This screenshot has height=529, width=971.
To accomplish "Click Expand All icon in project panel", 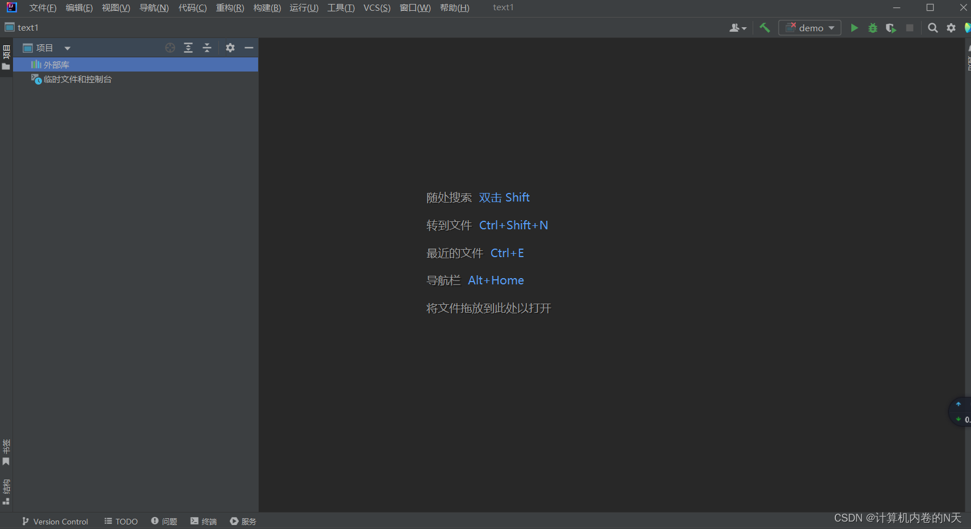I will coord(188,48).
